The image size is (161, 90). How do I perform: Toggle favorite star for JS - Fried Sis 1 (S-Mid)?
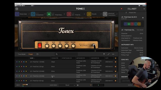pyautogui.click(x=116, y=62)
